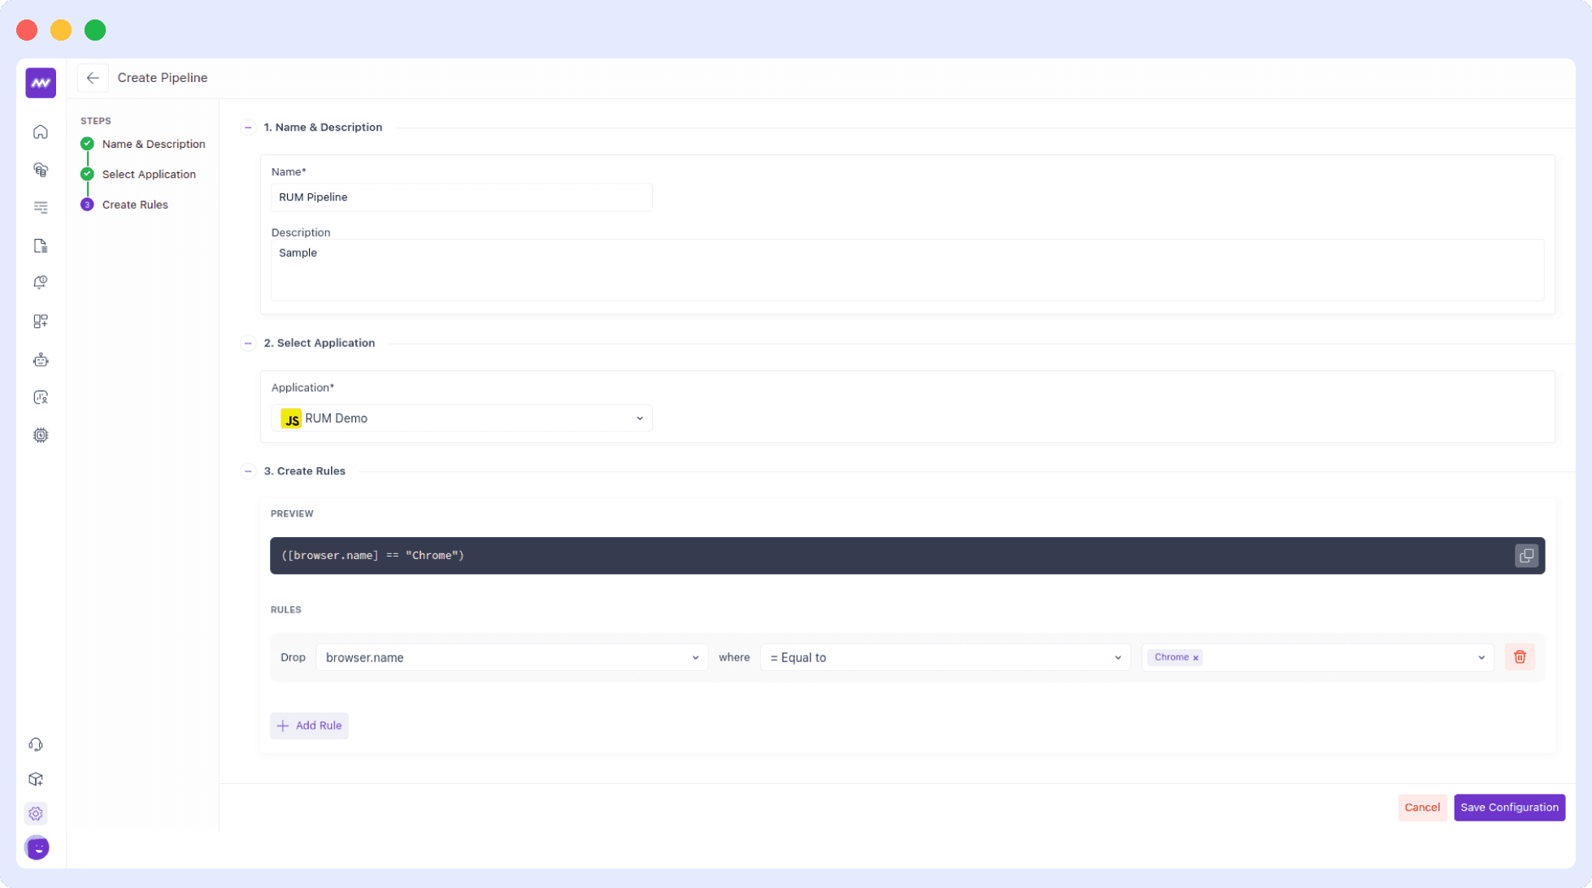This screenshot has height=888, width=1592.
Task: Open the browser.name field dropdown
Action: [511, 657]
